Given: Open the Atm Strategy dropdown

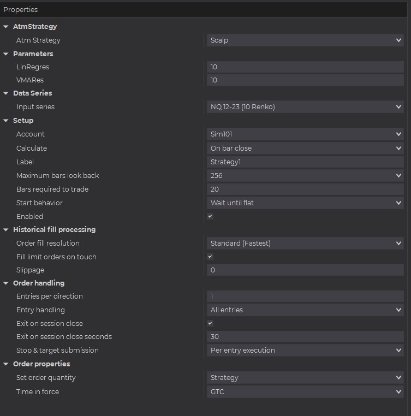Looking at the screenshot, I should coord(305,40).
